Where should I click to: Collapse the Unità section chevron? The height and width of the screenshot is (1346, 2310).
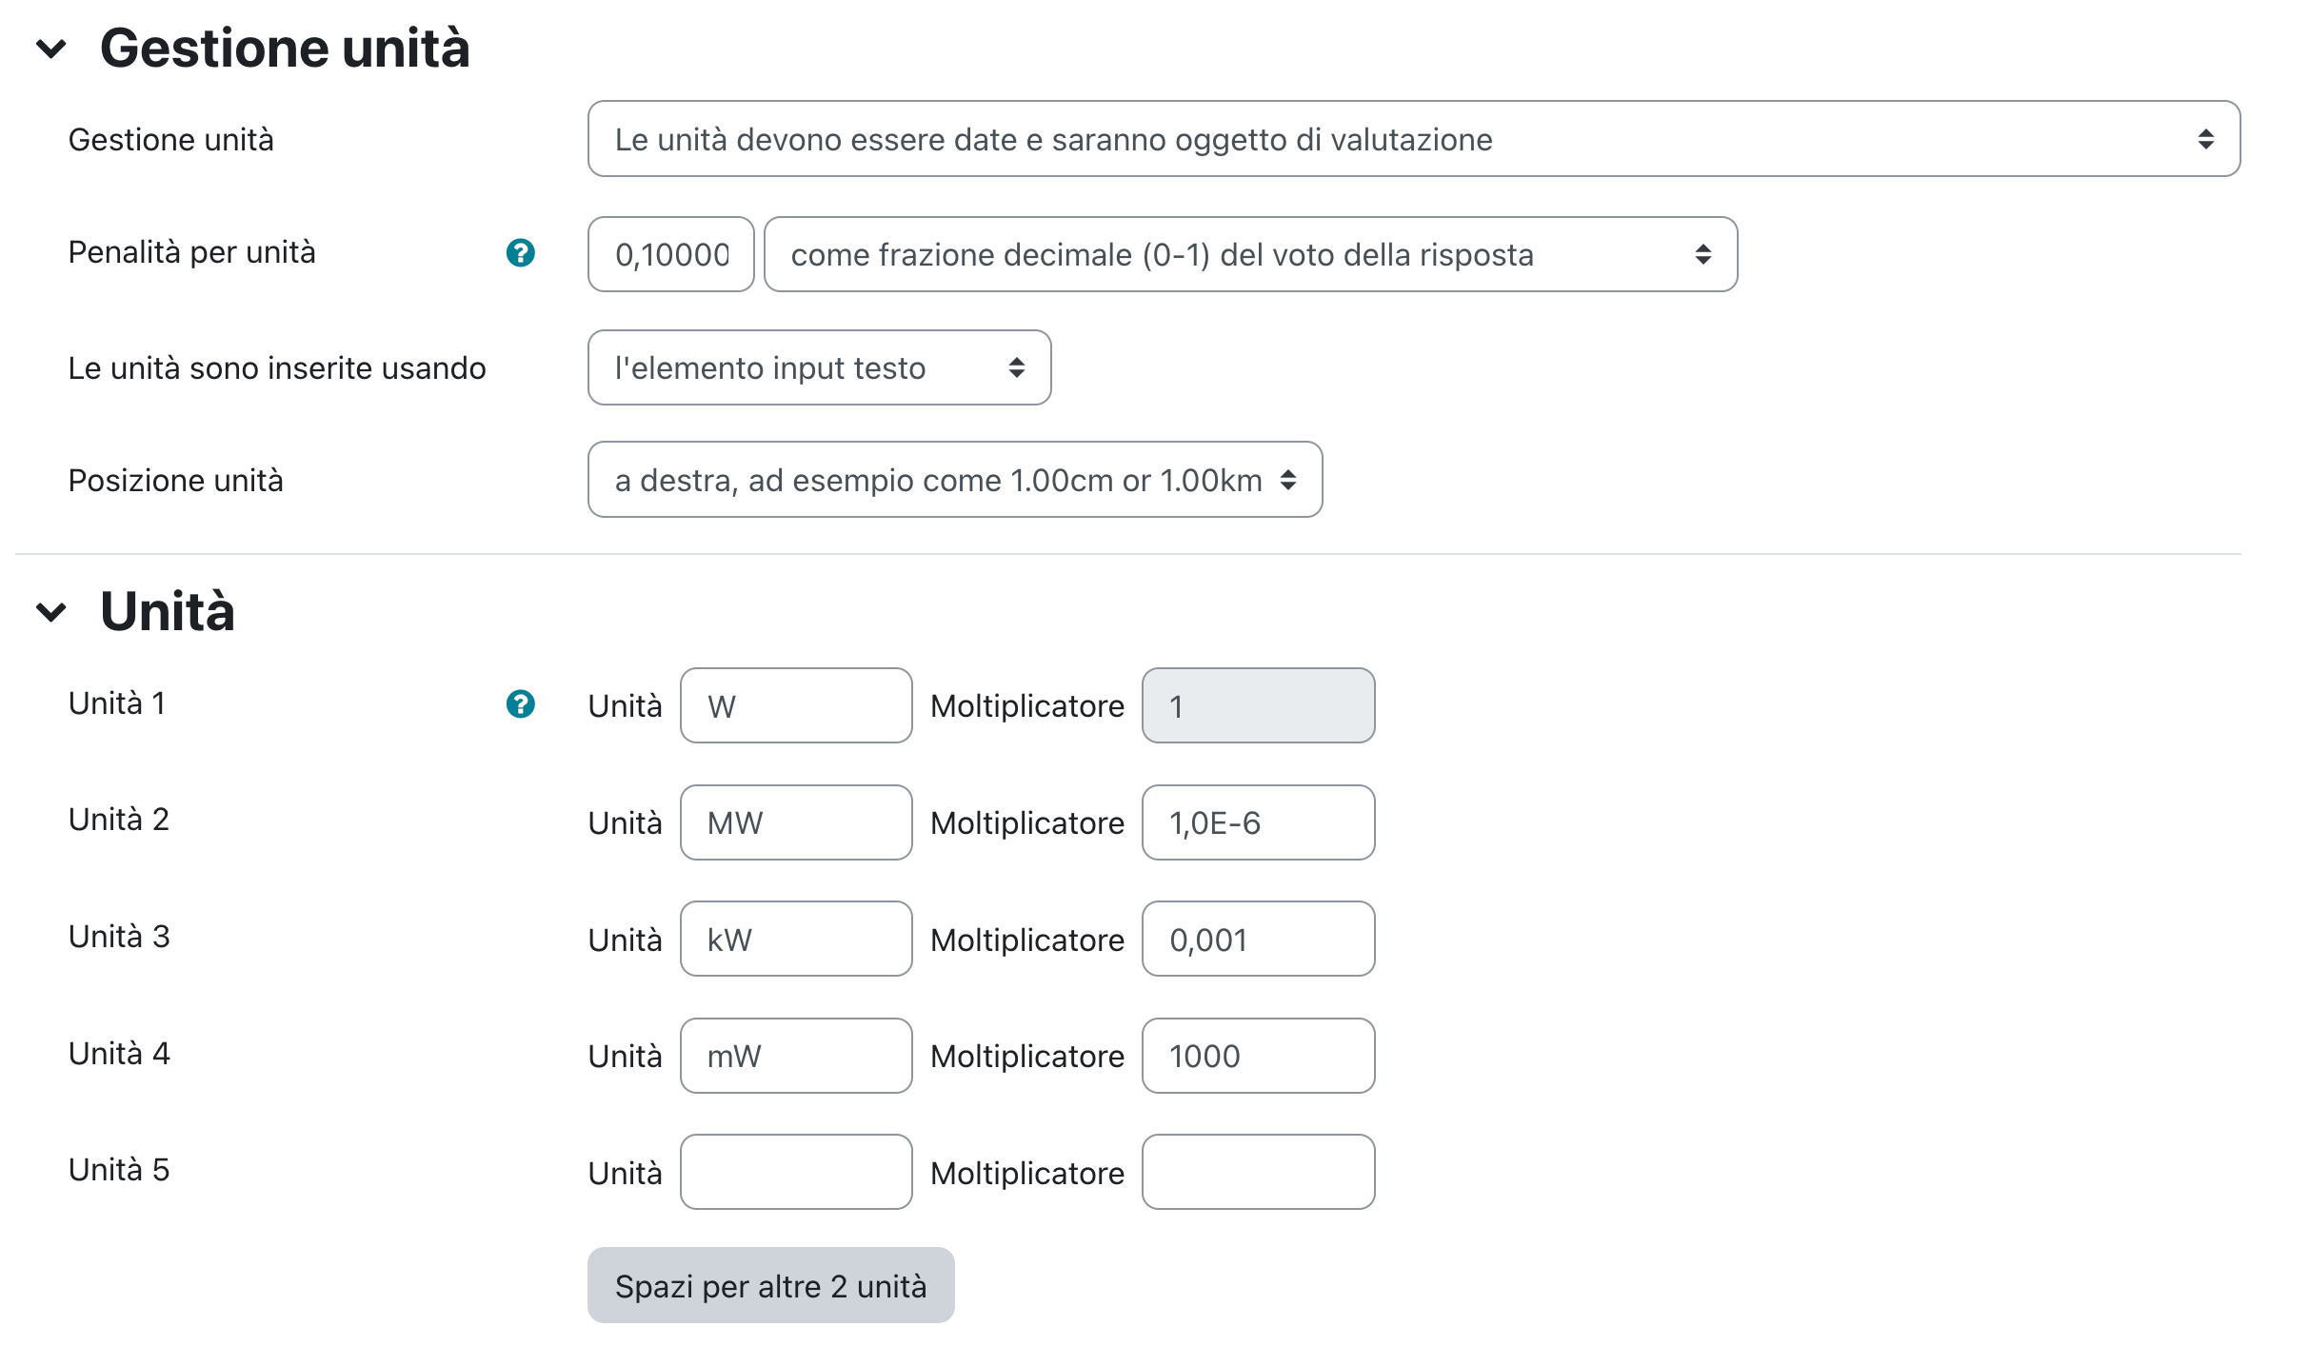(51, 611)
